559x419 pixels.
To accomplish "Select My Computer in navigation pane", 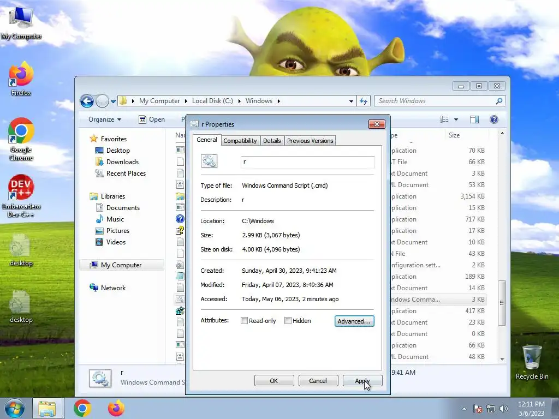I will point(121,265).
